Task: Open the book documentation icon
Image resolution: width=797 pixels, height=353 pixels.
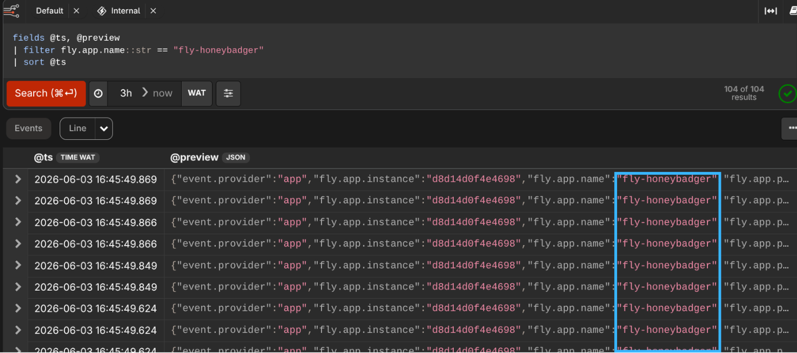Action: click(793, 11)
